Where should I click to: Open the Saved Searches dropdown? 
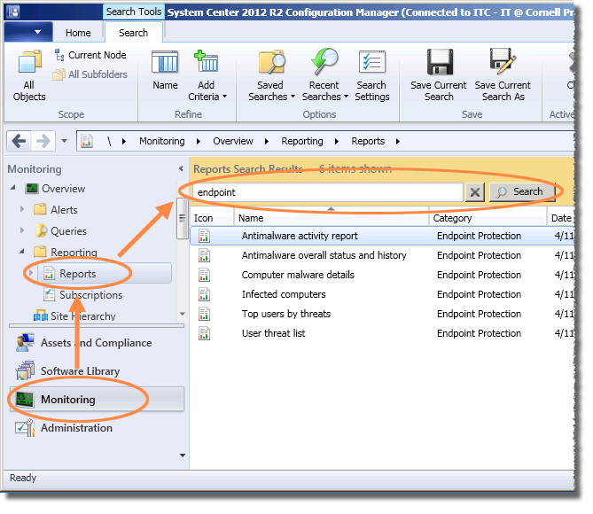[271, 75]
